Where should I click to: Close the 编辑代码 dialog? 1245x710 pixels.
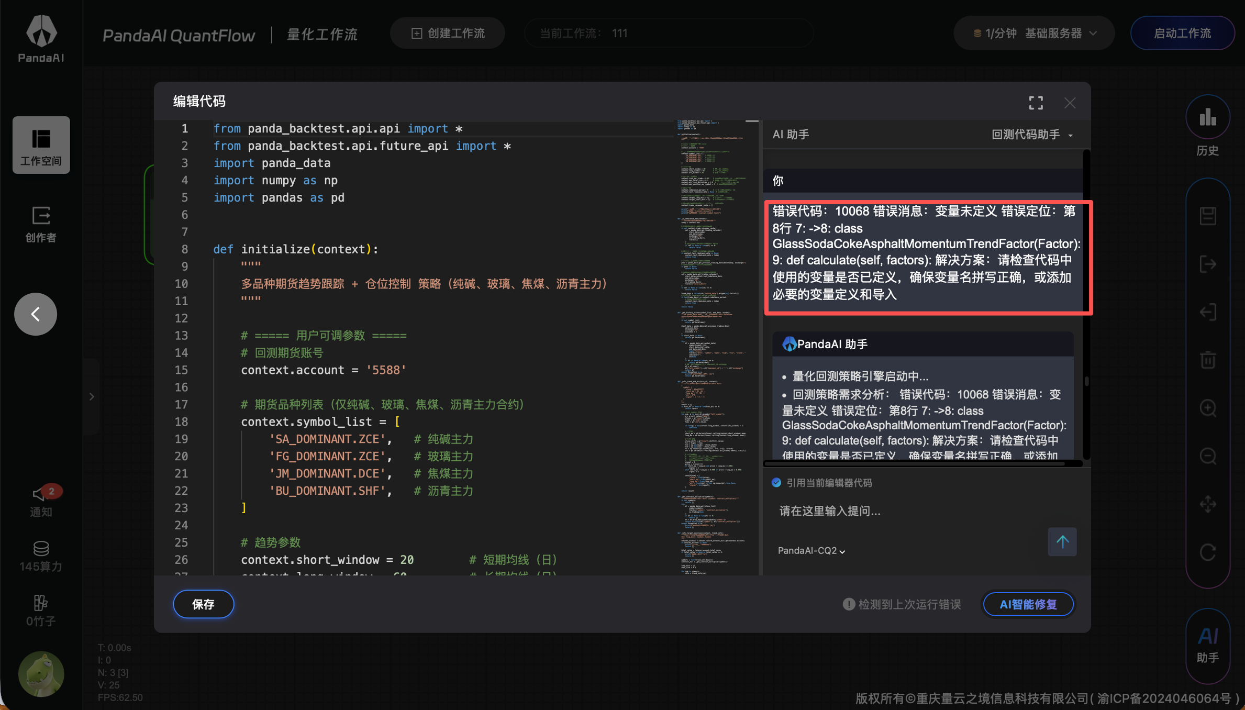click(1070, 103)
